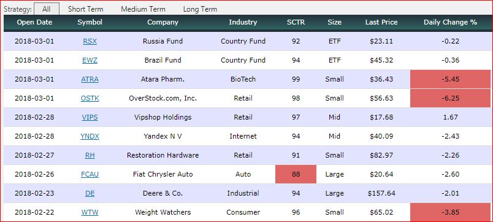Follow the VIPS ticker link
The width and height of the screenshot is (493, 222).
(90, 117)
